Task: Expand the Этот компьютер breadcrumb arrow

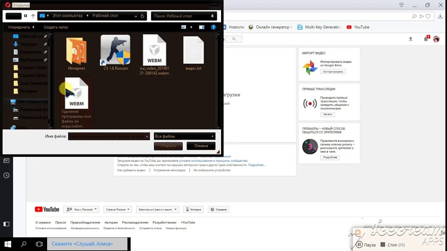Action: point(88,16)
